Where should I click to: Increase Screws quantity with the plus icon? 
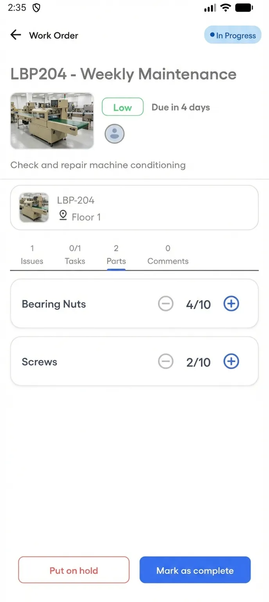(231, 361)
